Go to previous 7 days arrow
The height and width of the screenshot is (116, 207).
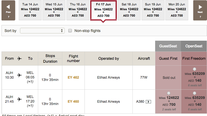pyautogui.click(x=8, y=10)
